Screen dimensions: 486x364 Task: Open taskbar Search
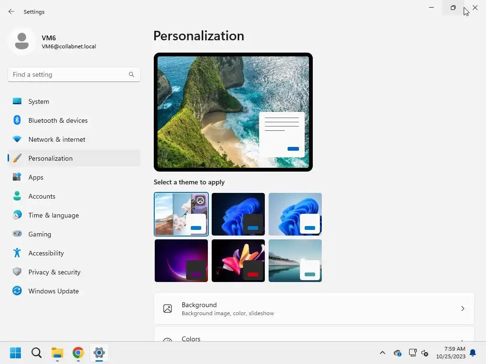(36, 353)
